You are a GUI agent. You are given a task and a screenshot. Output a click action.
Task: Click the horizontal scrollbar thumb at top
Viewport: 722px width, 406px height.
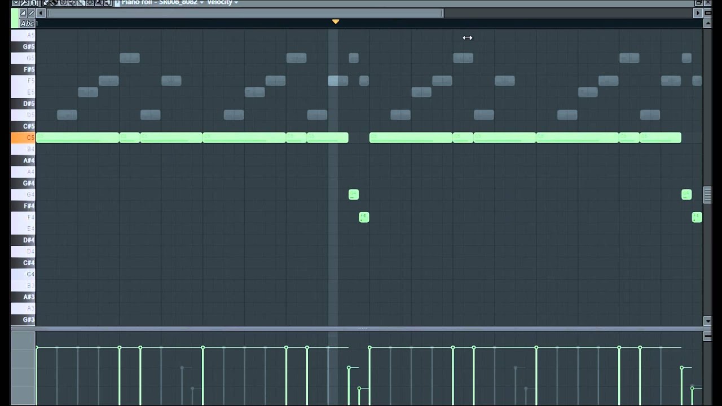click(245, 13)
